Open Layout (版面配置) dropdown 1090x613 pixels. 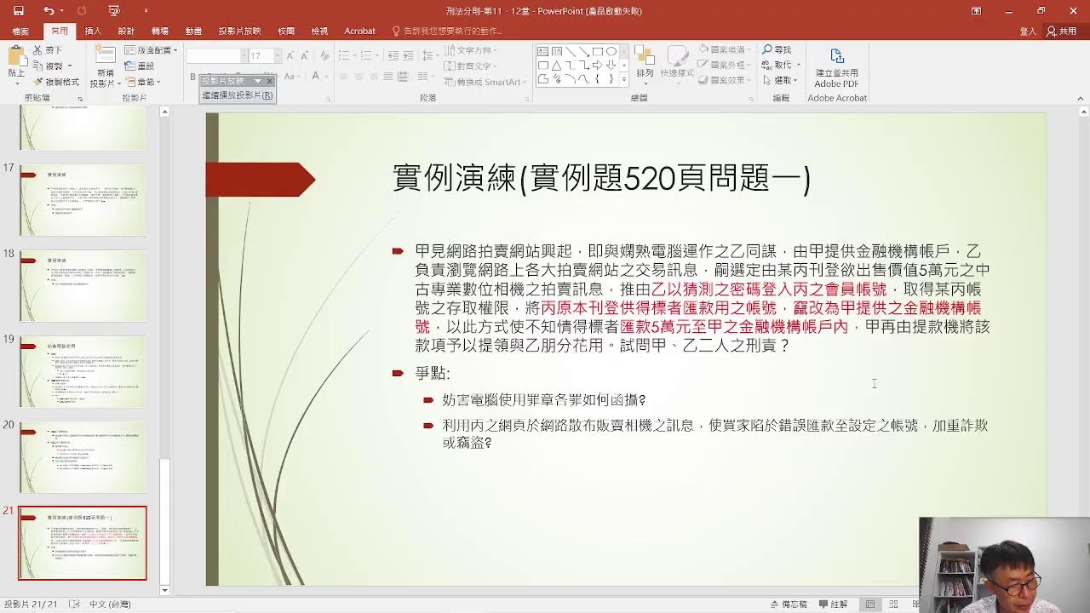coord(152,50)
